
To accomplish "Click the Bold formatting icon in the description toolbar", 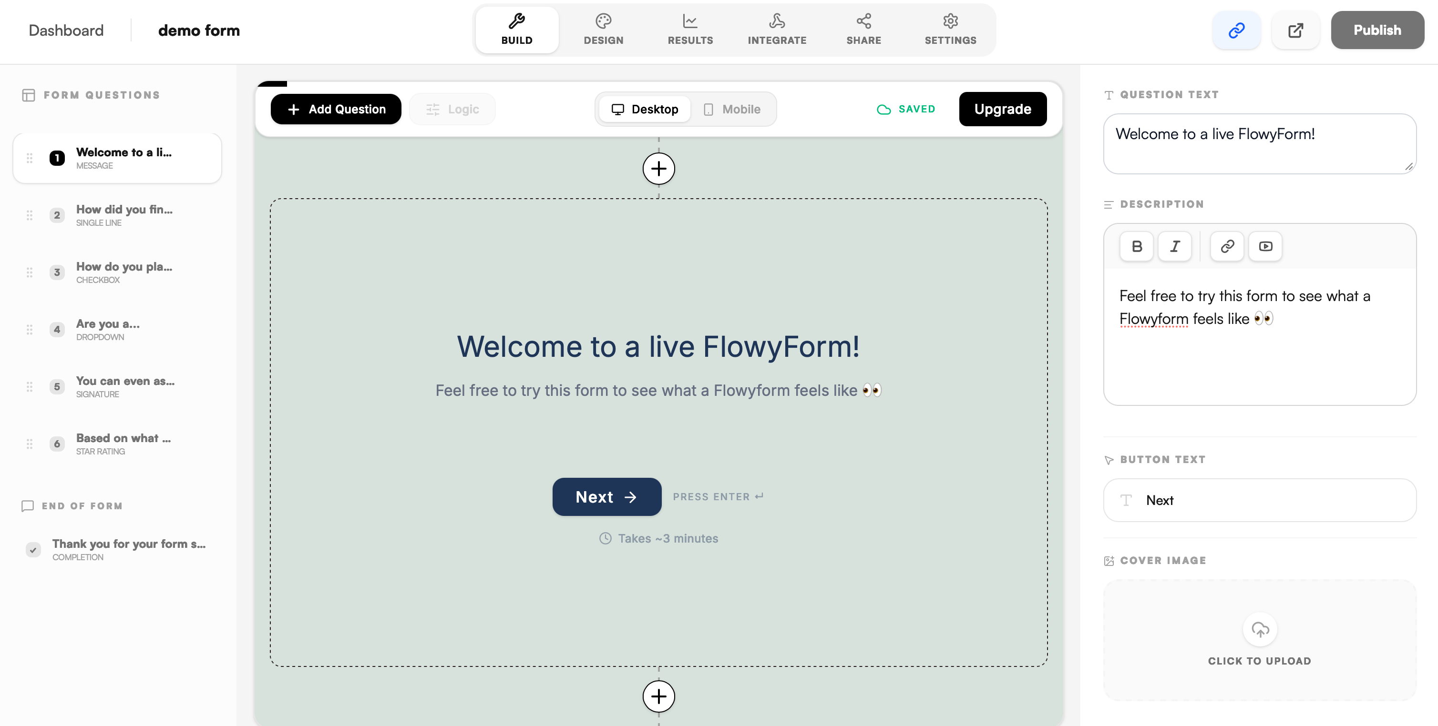I will 1137,246.
